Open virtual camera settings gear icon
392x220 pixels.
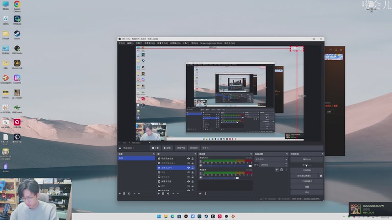(x=321, y=176)
